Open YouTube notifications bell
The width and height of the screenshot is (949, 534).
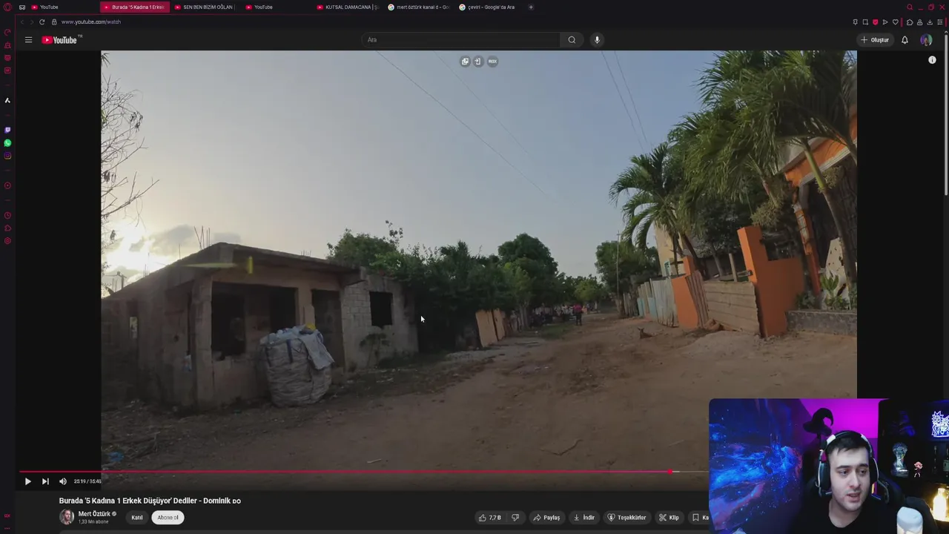click(x=905, y=40)
